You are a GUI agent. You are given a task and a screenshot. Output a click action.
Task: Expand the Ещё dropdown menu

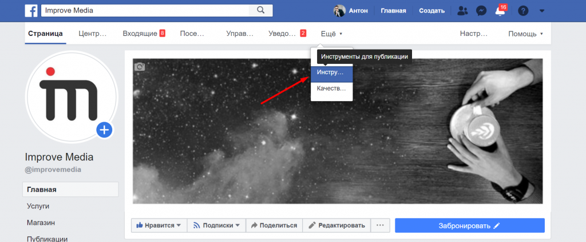pos(331,34)
